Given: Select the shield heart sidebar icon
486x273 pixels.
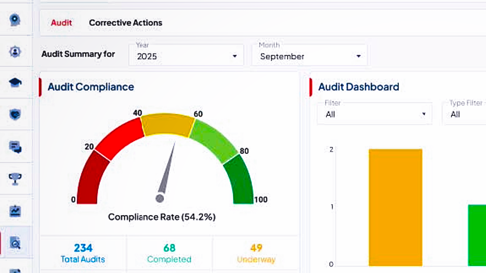Looking at the screenshot, I should point(15,115).
